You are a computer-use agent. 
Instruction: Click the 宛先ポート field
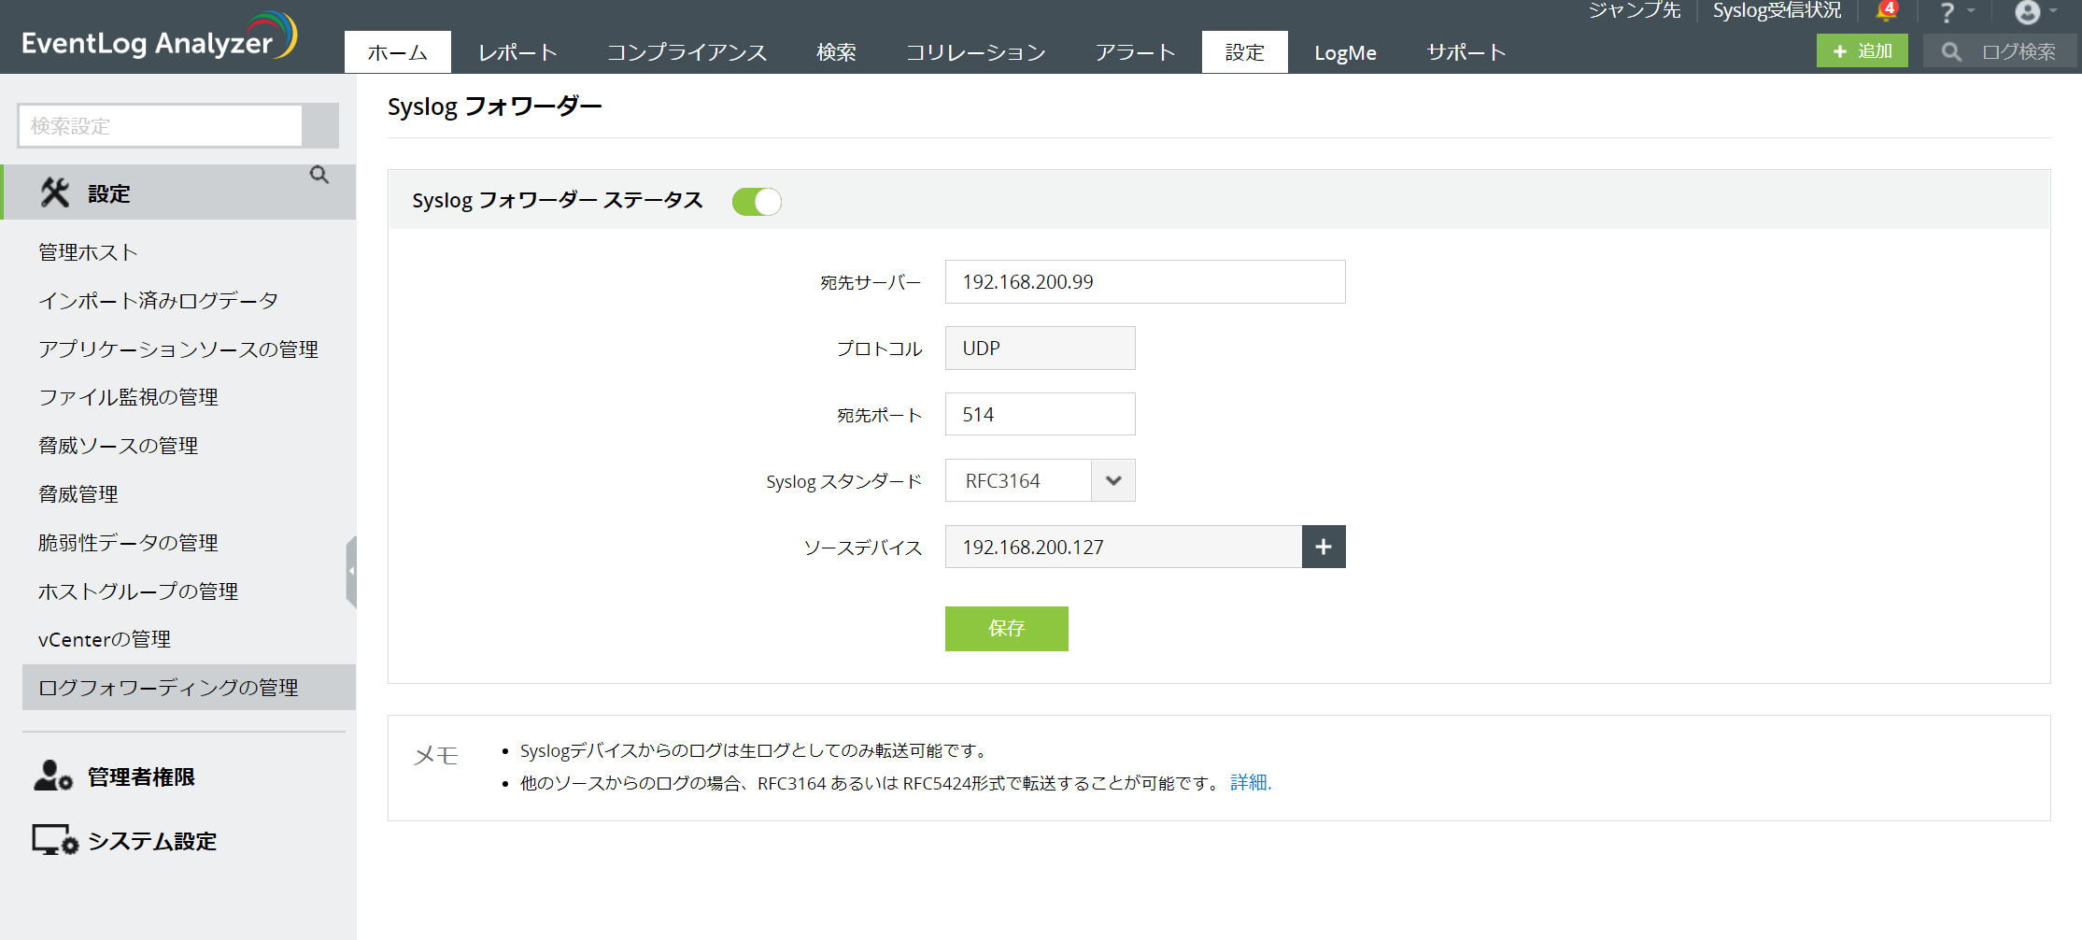[x=1041, y=414]
